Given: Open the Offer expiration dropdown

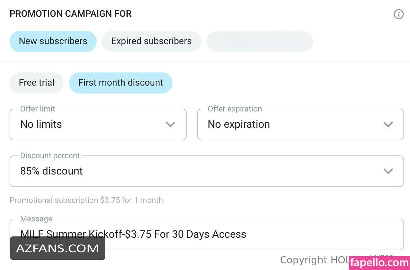Looking at the screenshot, I should tap(300, 124).
